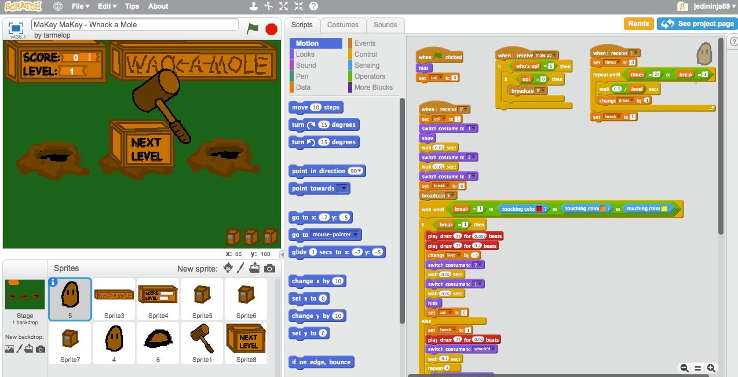Stop the project with the red stop sign

click(x=271, y=28)
